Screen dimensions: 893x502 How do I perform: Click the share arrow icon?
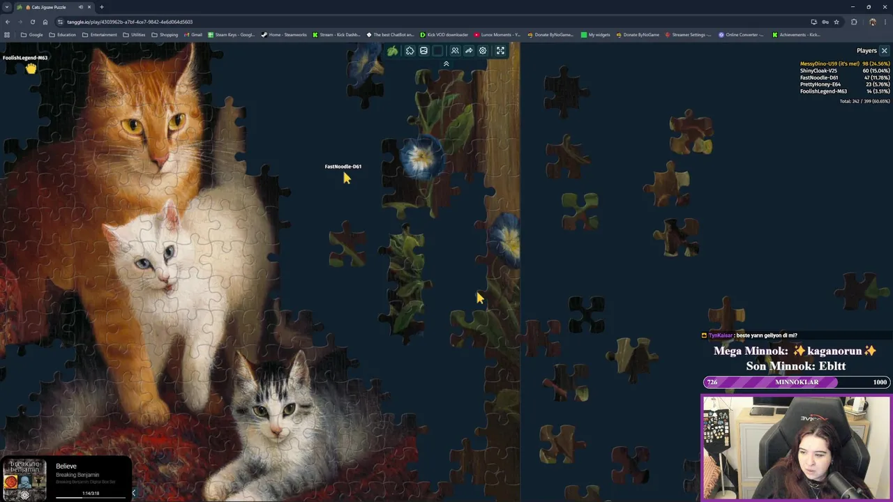pyautogui.click(x=469, y=51)
